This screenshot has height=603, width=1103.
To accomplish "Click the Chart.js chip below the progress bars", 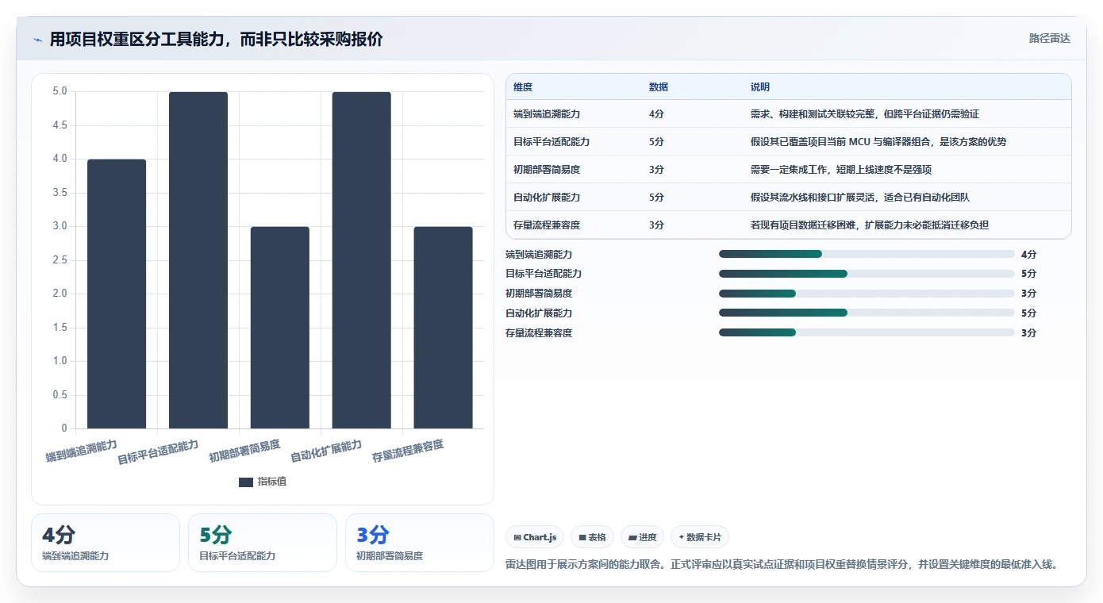I will tap(535, 537).
